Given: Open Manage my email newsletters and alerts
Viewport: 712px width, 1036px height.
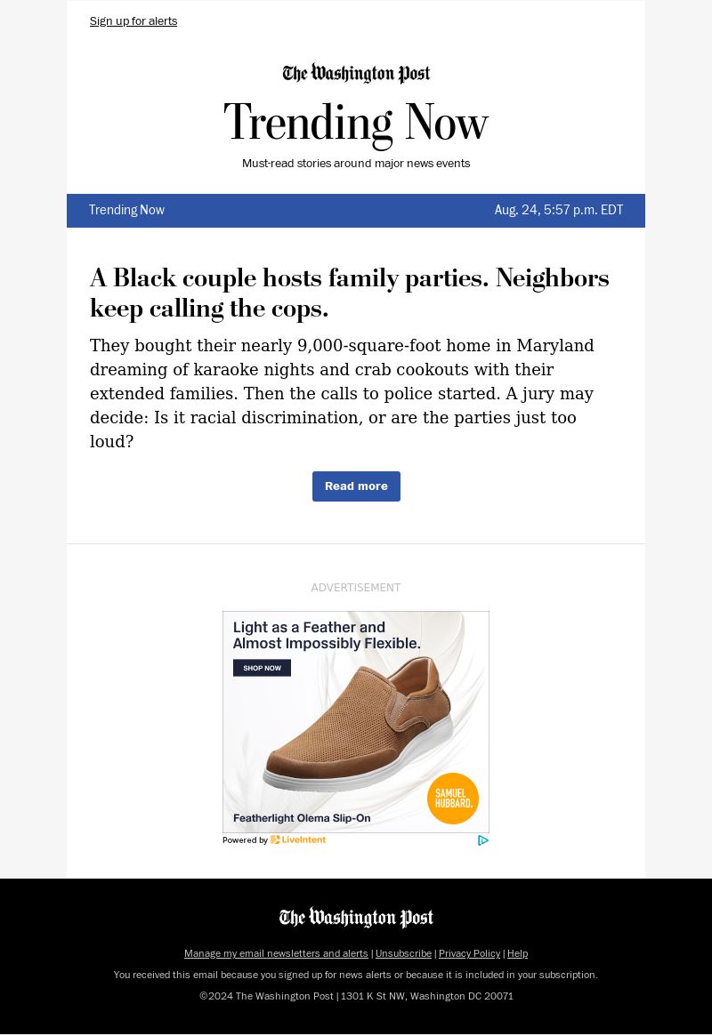Looking at the screenshot, I should (x=276, y=954).
